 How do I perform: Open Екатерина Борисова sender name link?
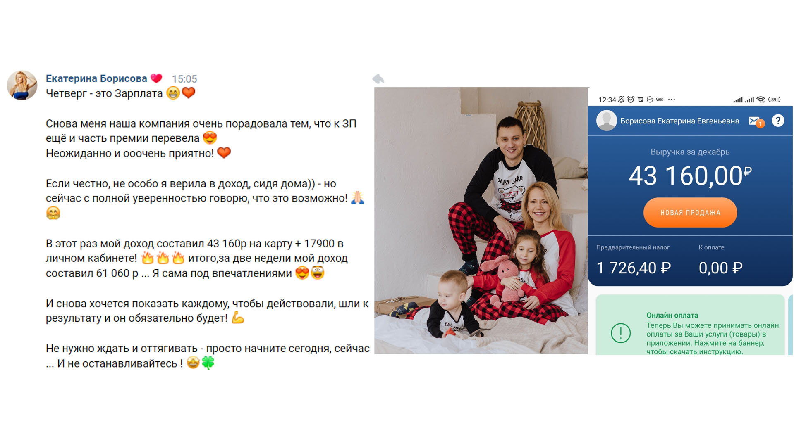96,78
